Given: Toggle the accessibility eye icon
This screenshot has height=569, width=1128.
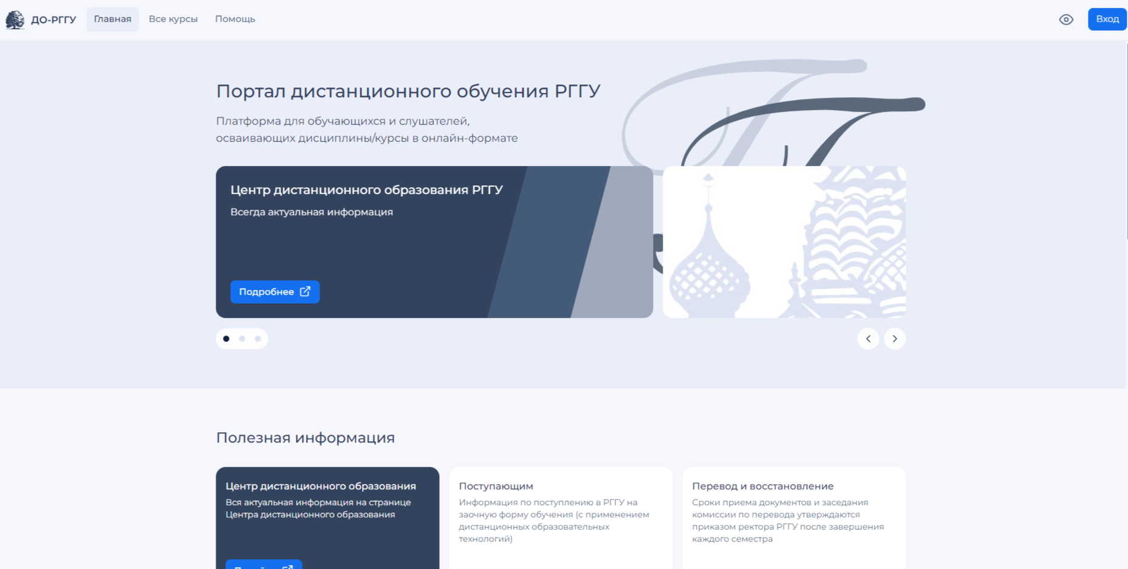Looking at the screenshot, I should click(x=1066, y=19).
